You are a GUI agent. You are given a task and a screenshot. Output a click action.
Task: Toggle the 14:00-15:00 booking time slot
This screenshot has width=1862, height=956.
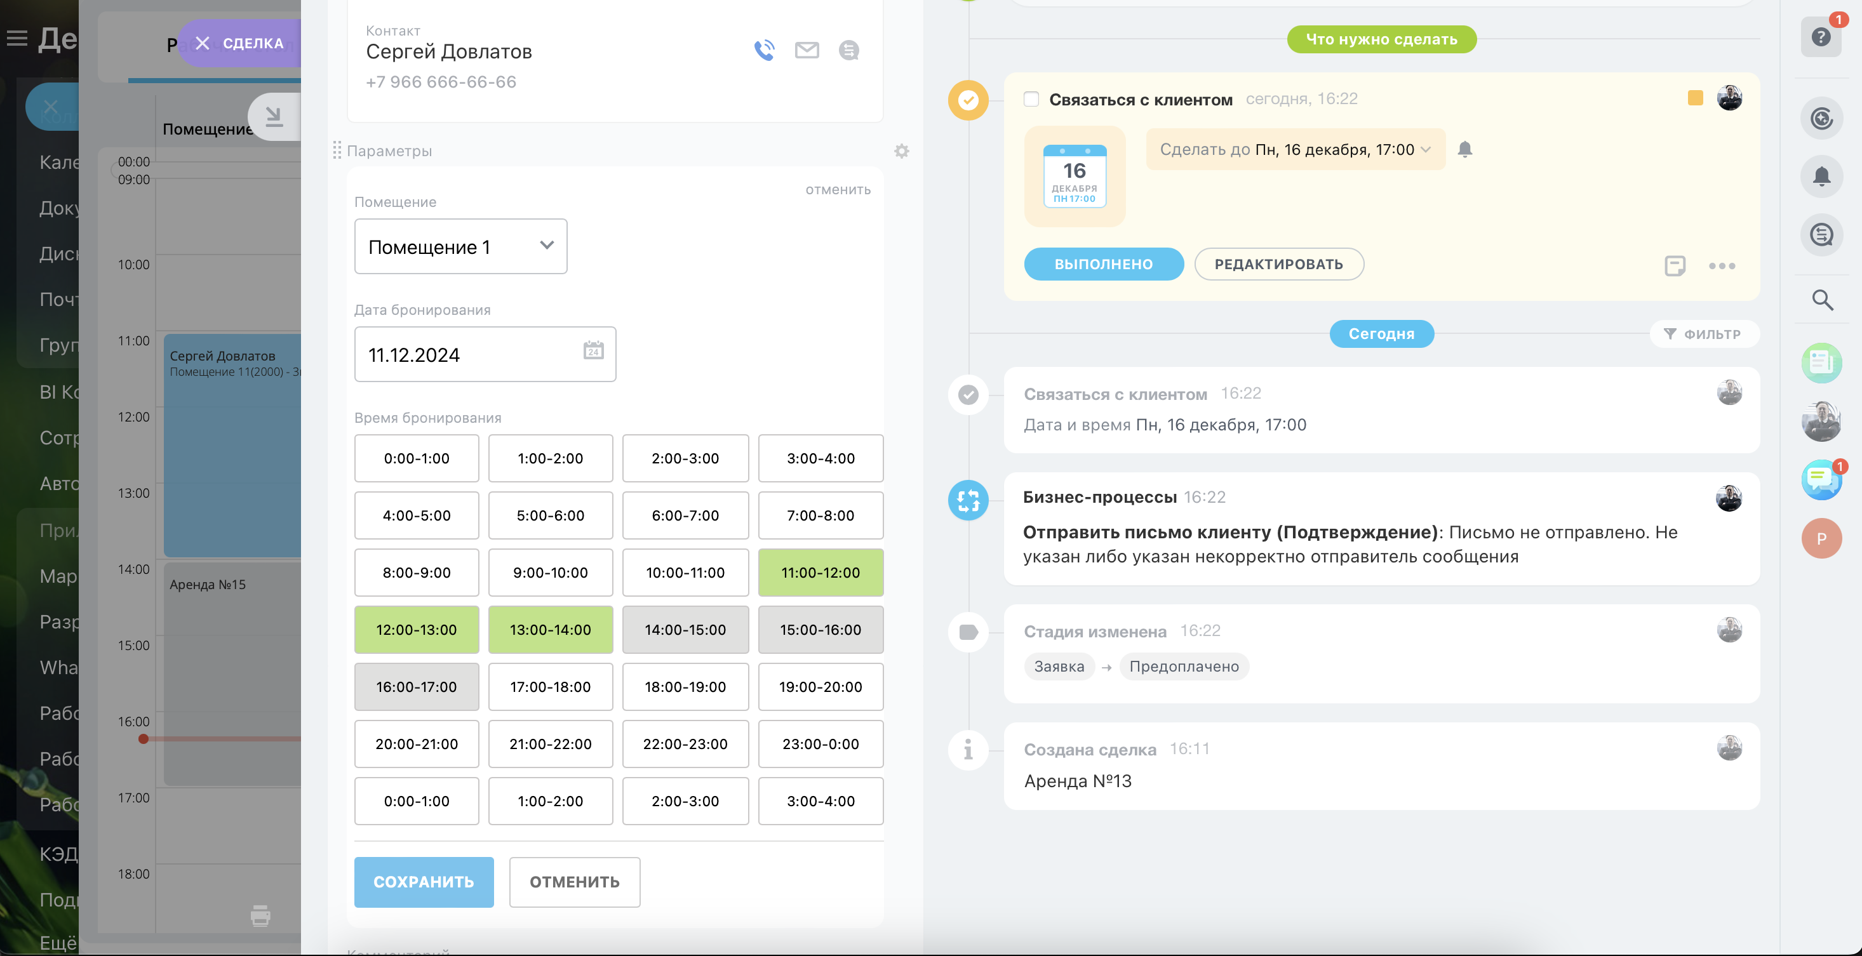[x=685, y=629]
